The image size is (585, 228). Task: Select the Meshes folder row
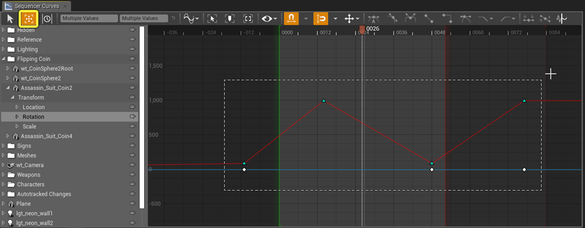click(69, 156)
